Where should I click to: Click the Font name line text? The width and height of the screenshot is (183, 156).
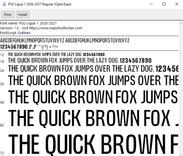point(28,23)
